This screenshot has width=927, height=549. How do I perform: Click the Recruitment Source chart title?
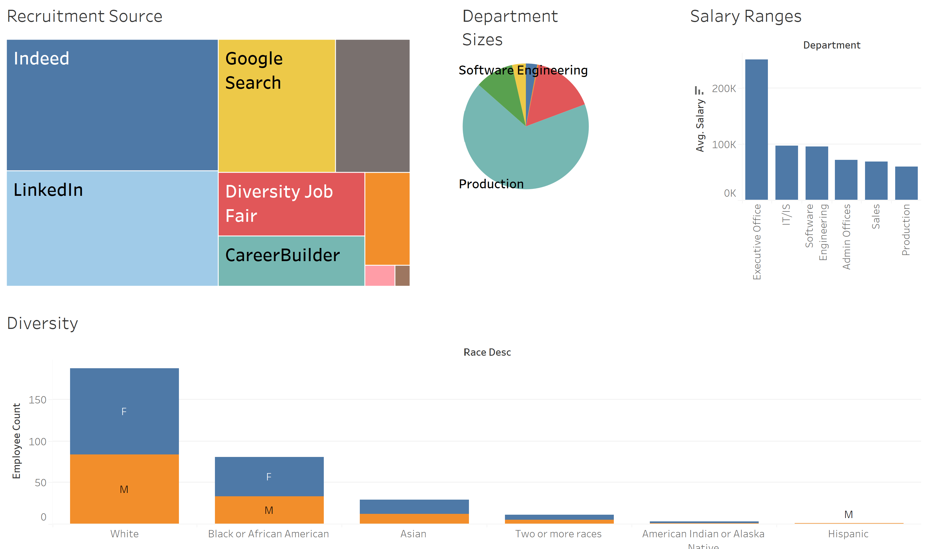tap(84, 16)
